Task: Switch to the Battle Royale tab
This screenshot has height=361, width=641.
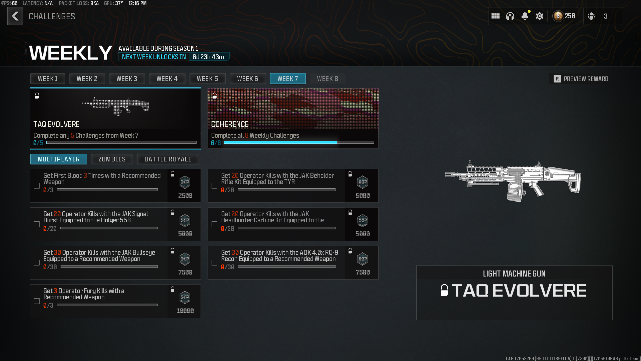Action: click(168, 159)
